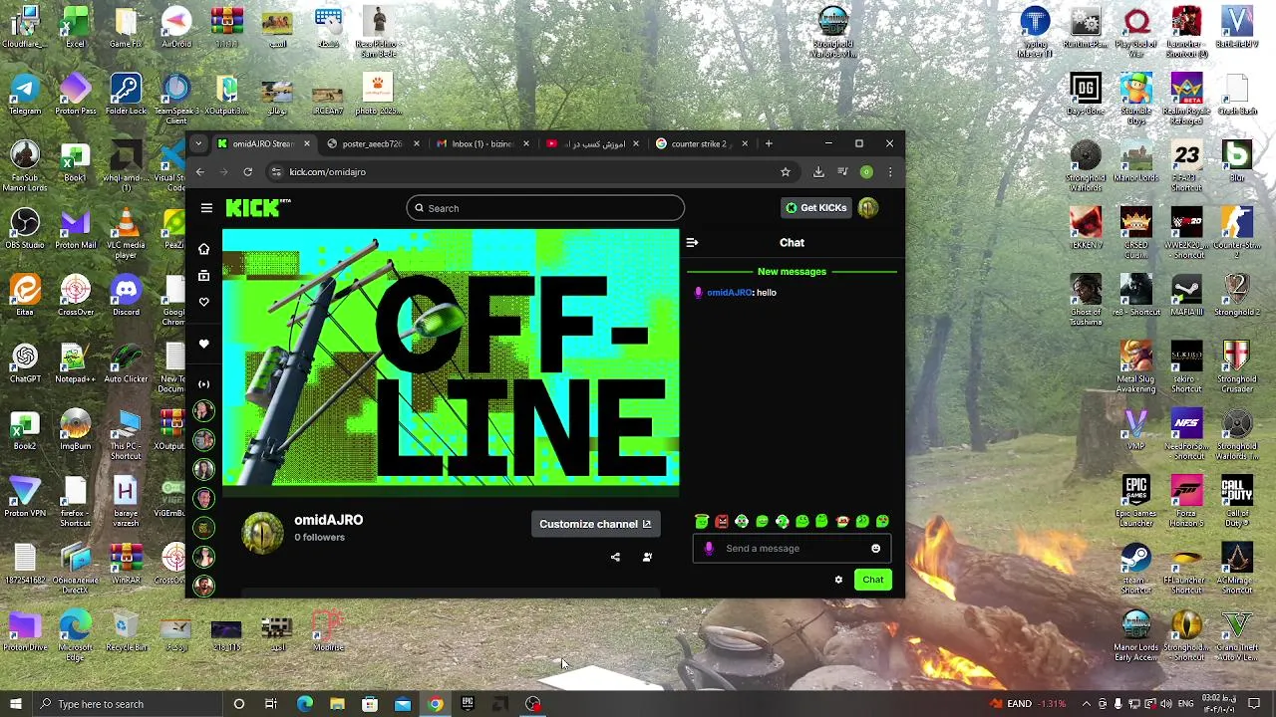Viewport: 1276px width, 717px height.
Task: Open the Kick hamburger sidebar menu
Action: (206, 208)
